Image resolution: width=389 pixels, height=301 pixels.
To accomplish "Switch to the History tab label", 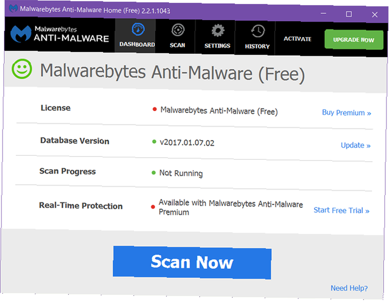I will [257, 46].
